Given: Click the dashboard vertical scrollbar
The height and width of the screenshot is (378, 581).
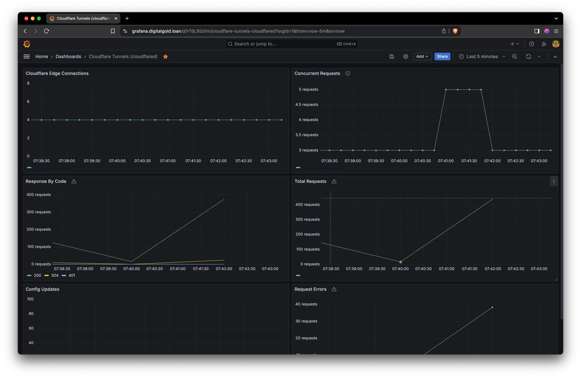Looking at the screenshot, I should click(x=561, y=191).
